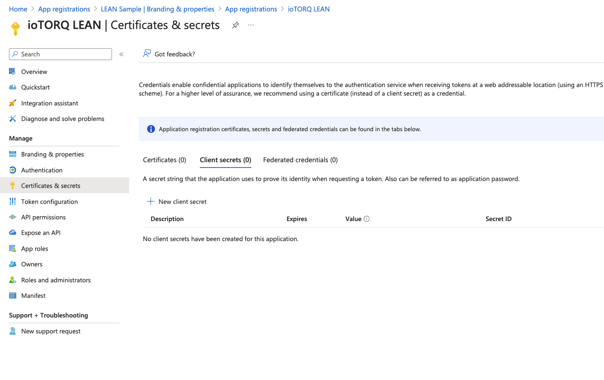
Task: View Owners of the application
Action: pos(32,264)
